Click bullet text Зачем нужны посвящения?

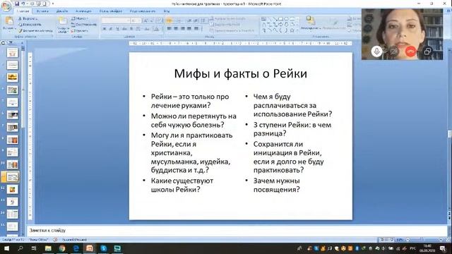277,185
